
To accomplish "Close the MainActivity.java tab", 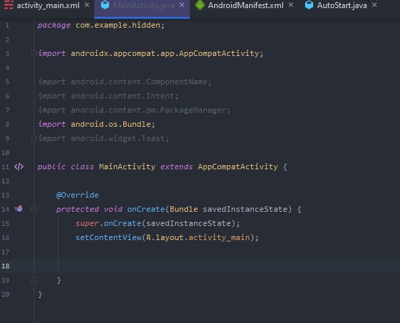I will click(182, 5).
